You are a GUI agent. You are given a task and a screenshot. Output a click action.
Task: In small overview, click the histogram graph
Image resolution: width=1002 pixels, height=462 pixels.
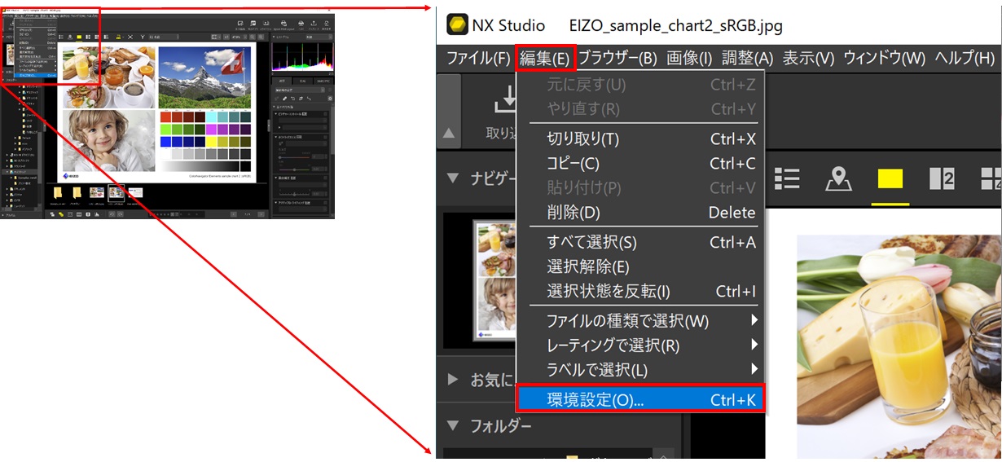point(302,57)
